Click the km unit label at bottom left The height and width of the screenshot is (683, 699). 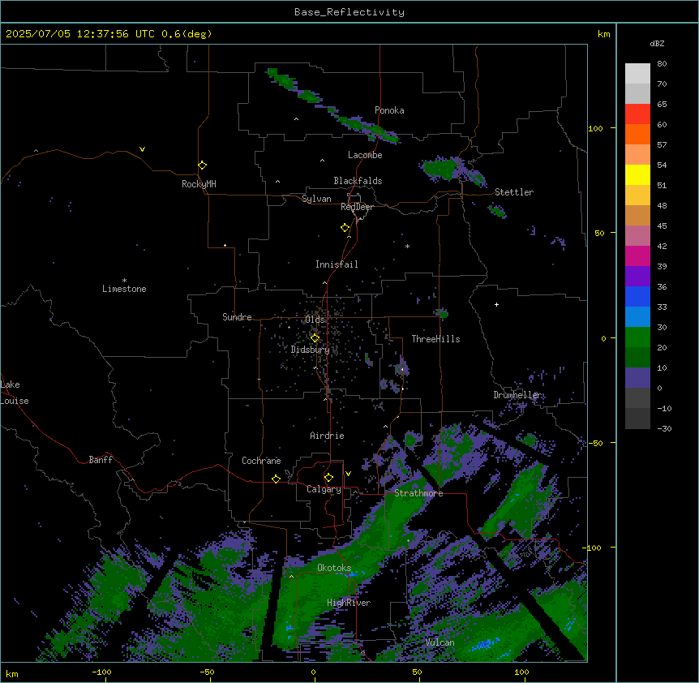click(x=12, y=674)
